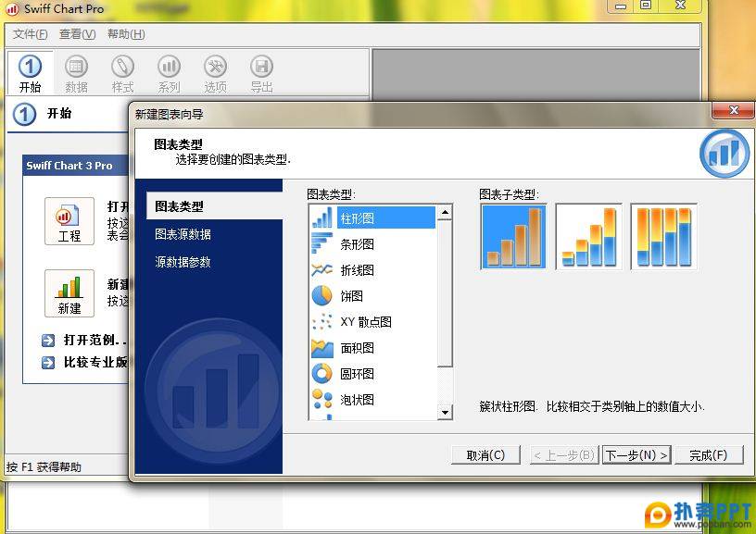
Task: Click the 新建 new chart icon
Action: pos(69,293)
